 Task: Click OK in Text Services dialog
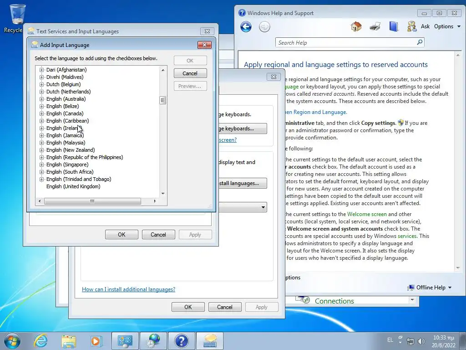pos(122,235)
